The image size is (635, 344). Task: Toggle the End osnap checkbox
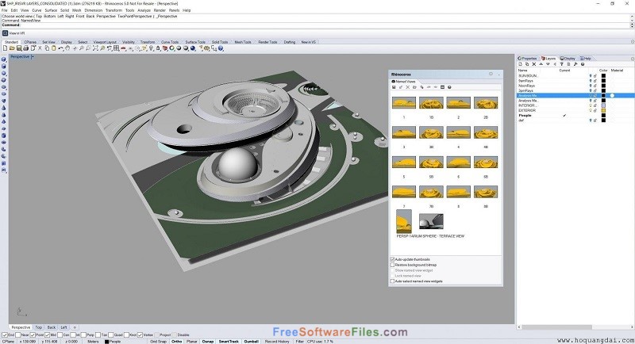click(6, 334)
